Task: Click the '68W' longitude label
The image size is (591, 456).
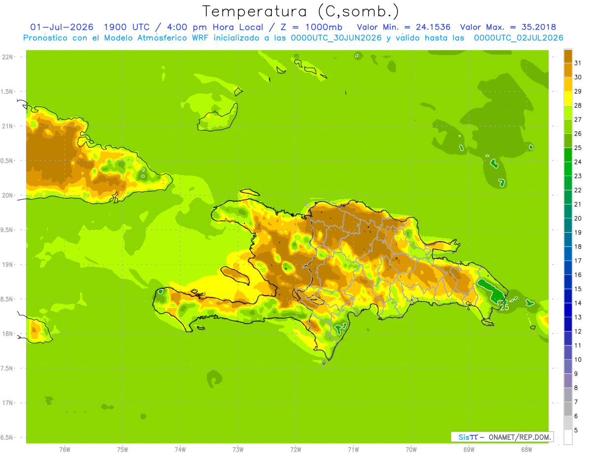Action: coord(526,450)
